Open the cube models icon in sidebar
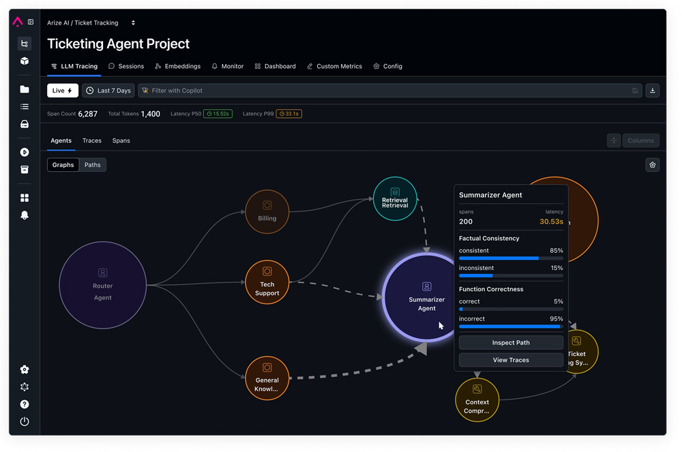Viewport: 682px width, 452px height. click(25, 61)
